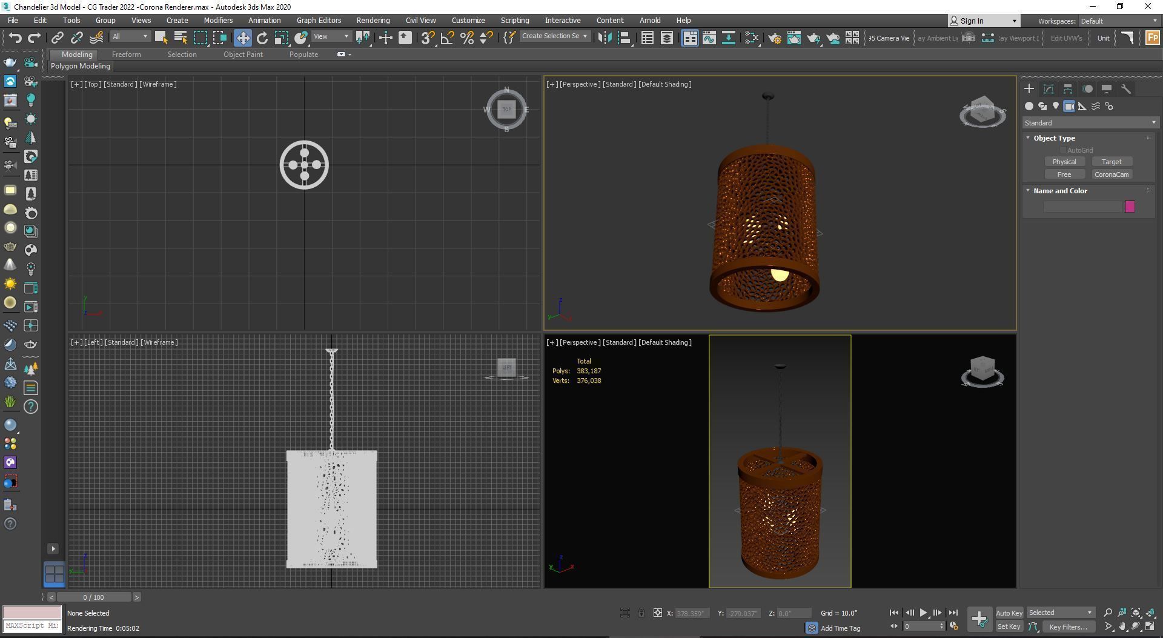Activate the Select and Scale tool
This screenshot has width=1163, height=638.
coord(282,38)
